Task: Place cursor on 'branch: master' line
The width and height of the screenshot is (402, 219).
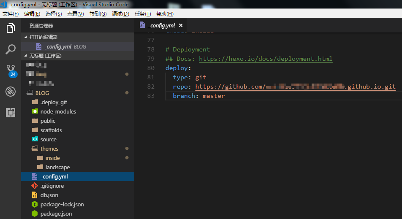Action: [x=199, y=96]
